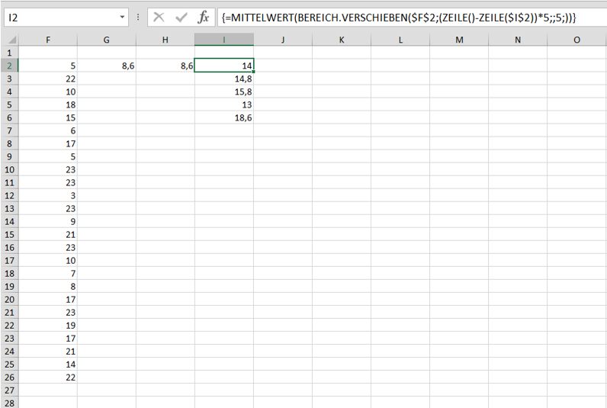Select column J header
The height and width of the screenshot is (408, 607).
[x=283, y=40]
